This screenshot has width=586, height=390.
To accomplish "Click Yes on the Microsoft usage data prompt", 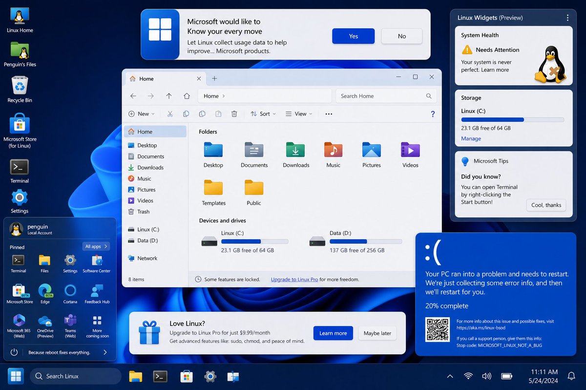I will pos(354,36).
